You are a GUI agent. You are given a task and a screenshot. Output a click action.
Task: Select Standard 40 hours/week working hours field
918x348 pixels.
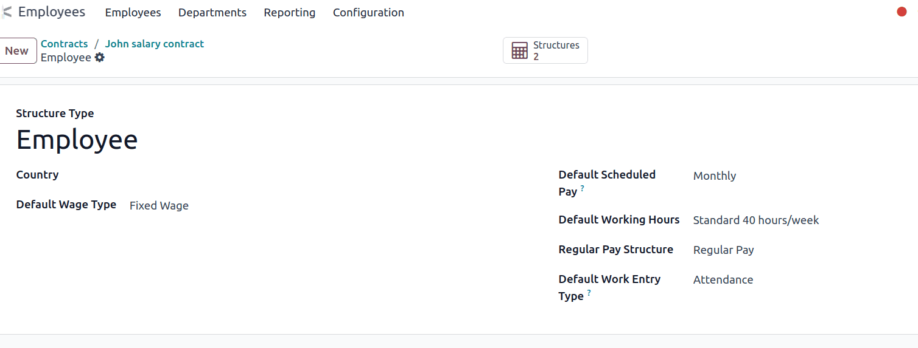[756, 220]
